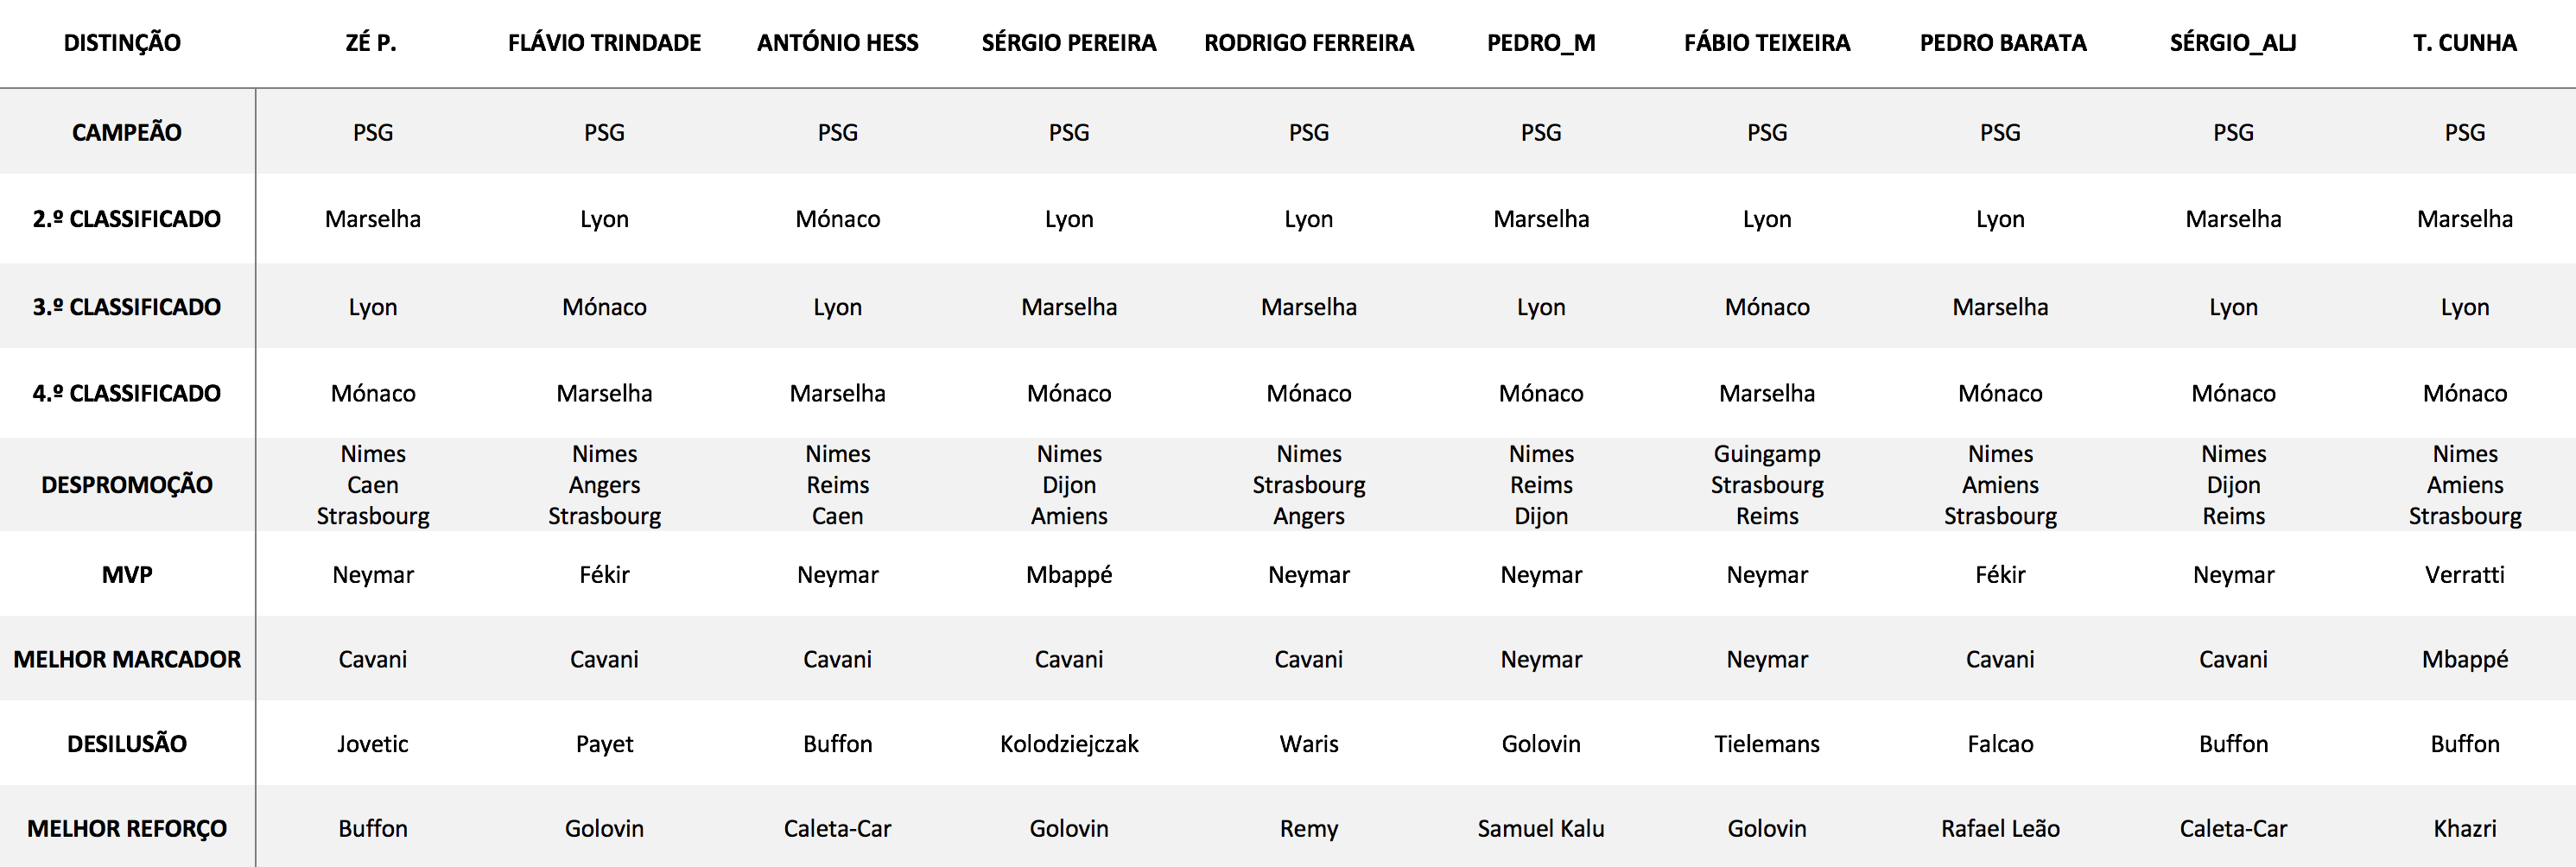Viewport: 2576px width, 867px height.
Task: Select the Jovetic cell
Action: [x=373, y=744]
